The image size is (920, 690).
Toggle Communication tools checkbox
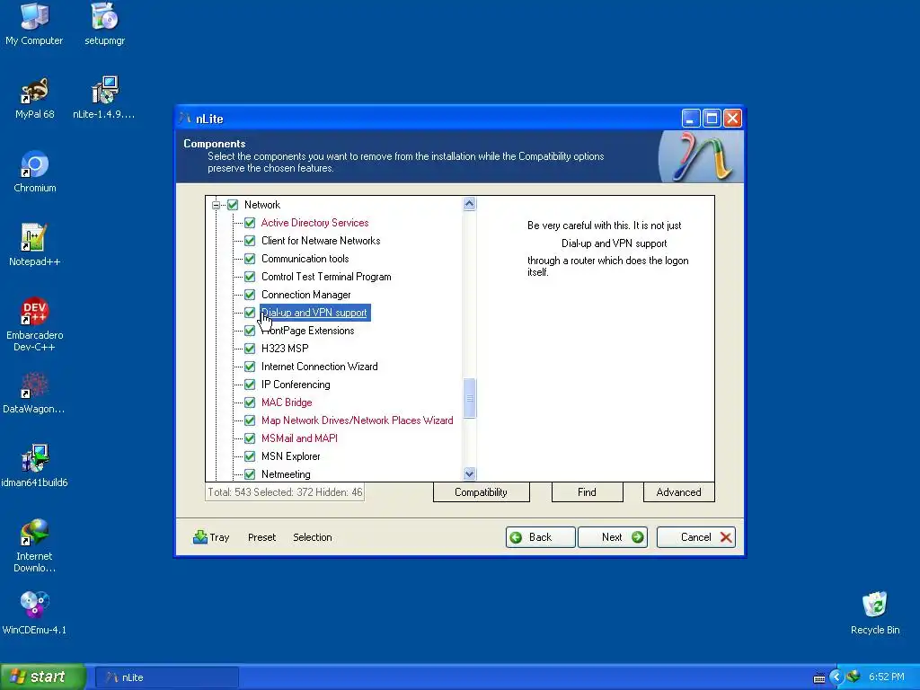250,259
